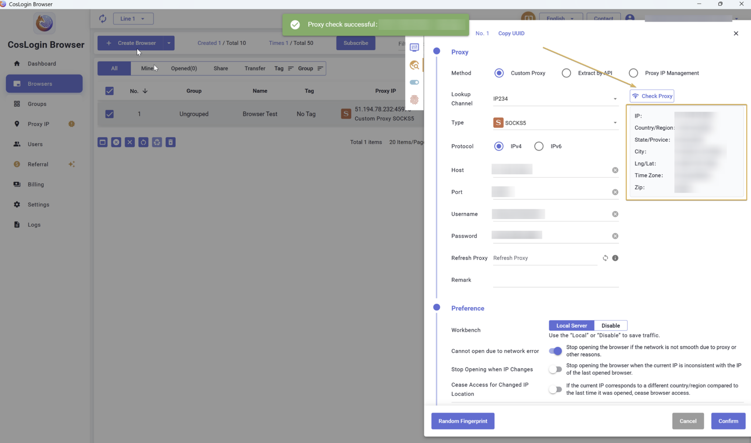Clear the Port field with its X icon
This screenshot has height=443, width=751.
(x=615, y=192)
